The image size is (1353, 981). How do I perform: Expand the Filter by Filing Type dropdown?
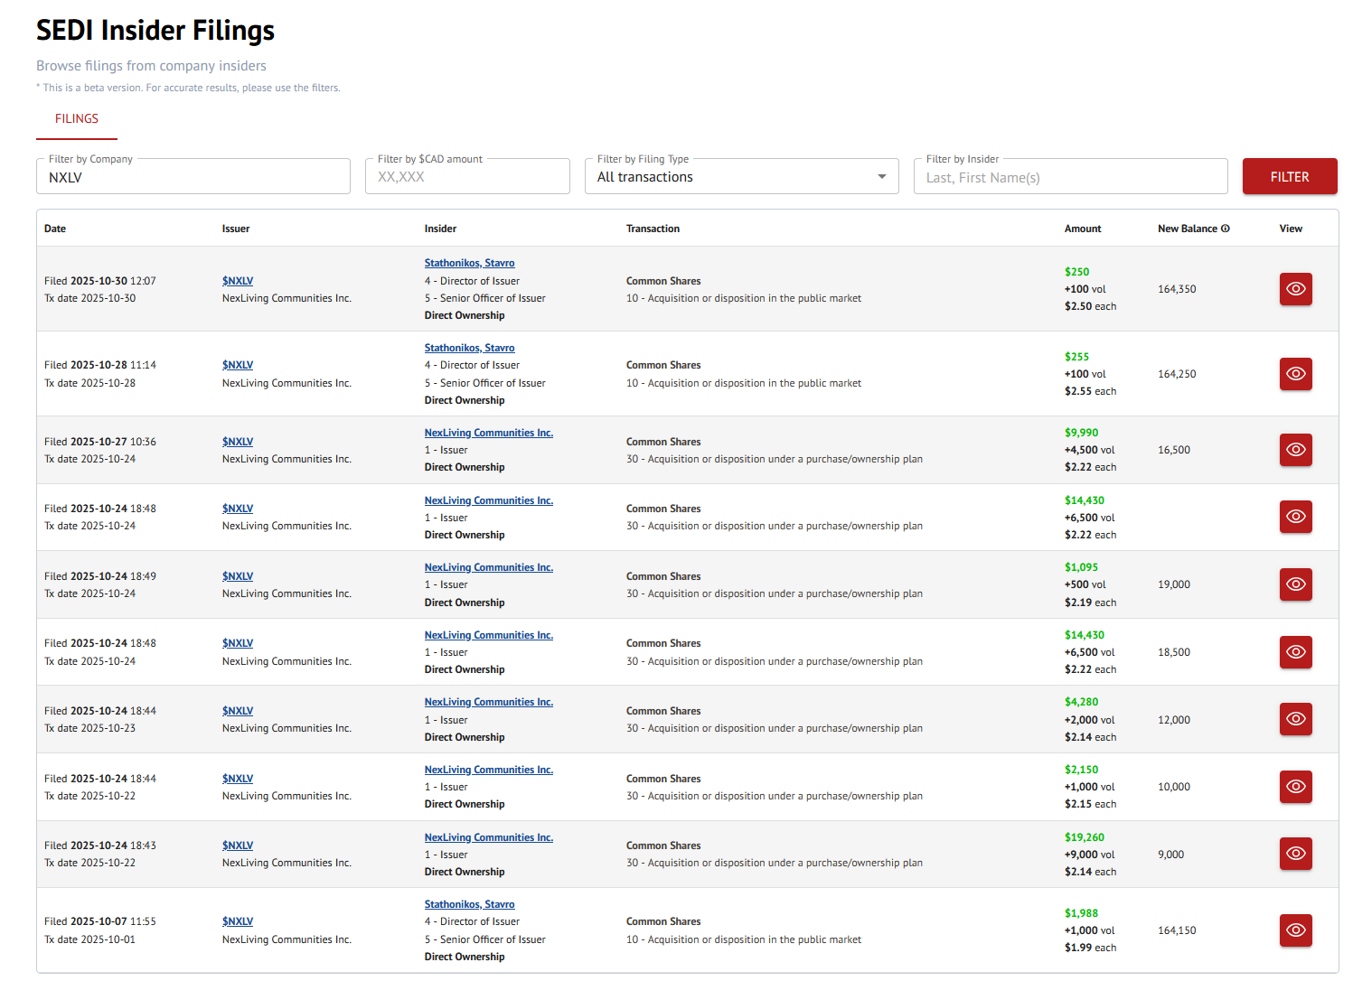pyautogui.click(x=741, y=177)
